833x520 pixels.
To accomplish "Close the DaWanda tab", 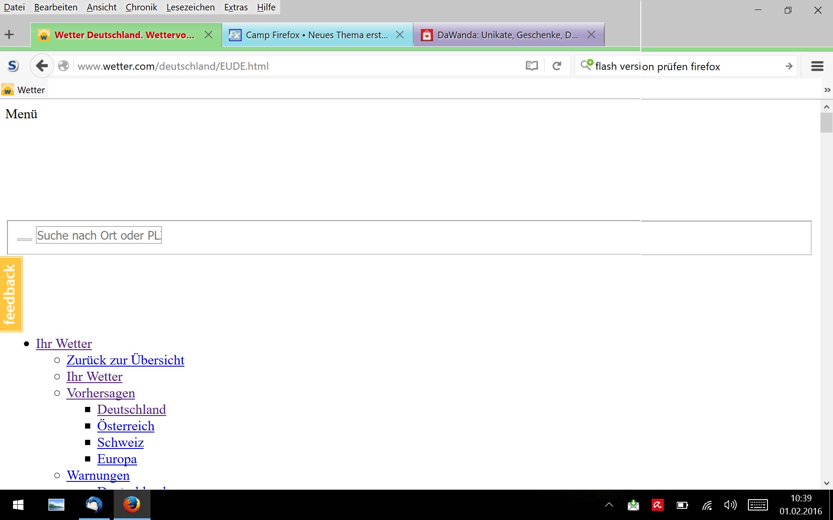I will pos(591,35).
